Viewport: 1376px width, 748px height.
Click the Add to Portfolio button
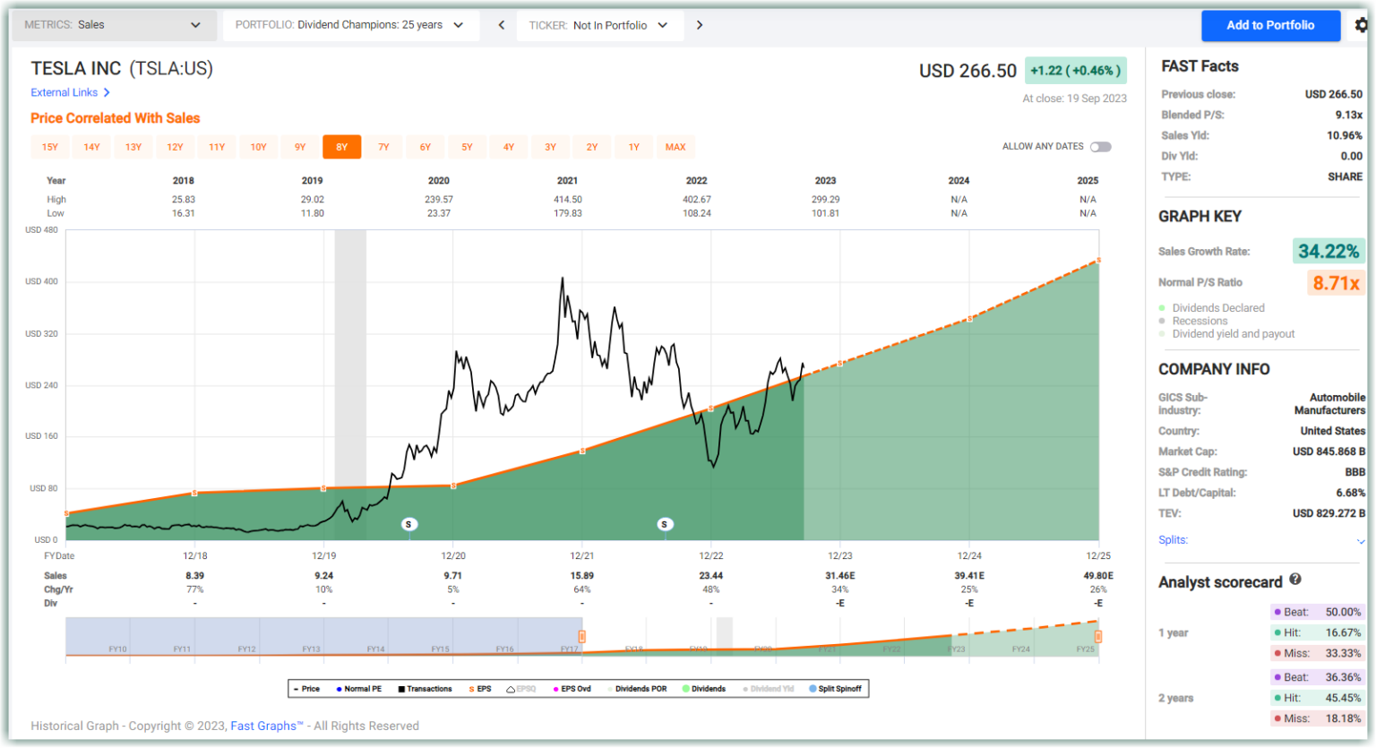[x=1270, y=25]
